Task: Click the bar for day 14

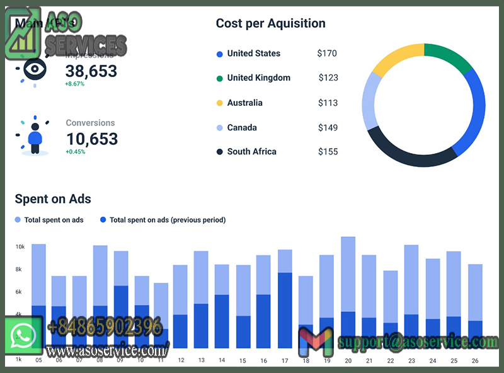Action: [222, 306]
